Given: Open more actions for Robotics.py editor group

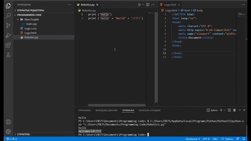Looking at the screenshot, I should click(x=153, y=5).
